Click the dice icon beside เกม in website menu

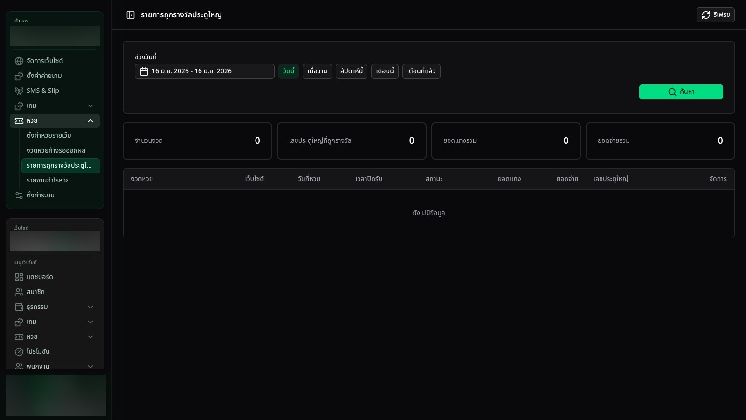click(x=19, y=322)
